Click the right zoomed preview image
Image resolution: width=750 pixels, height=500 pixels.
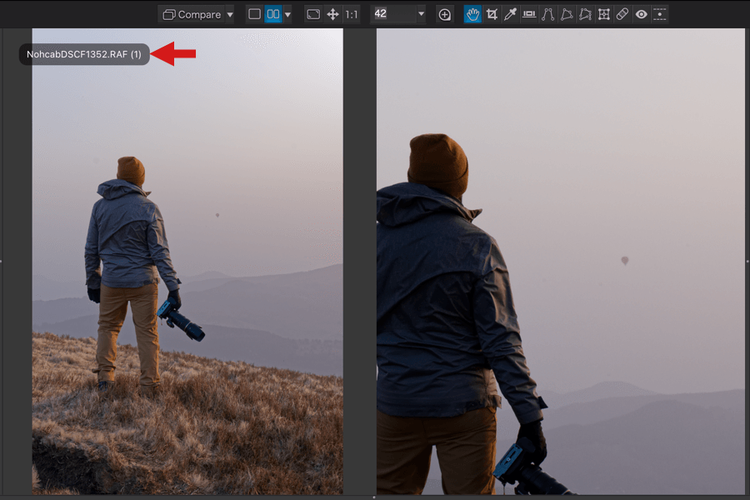561,261
